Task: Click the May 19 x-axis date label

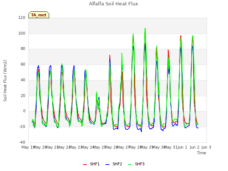Action: (x=28, y=147)
